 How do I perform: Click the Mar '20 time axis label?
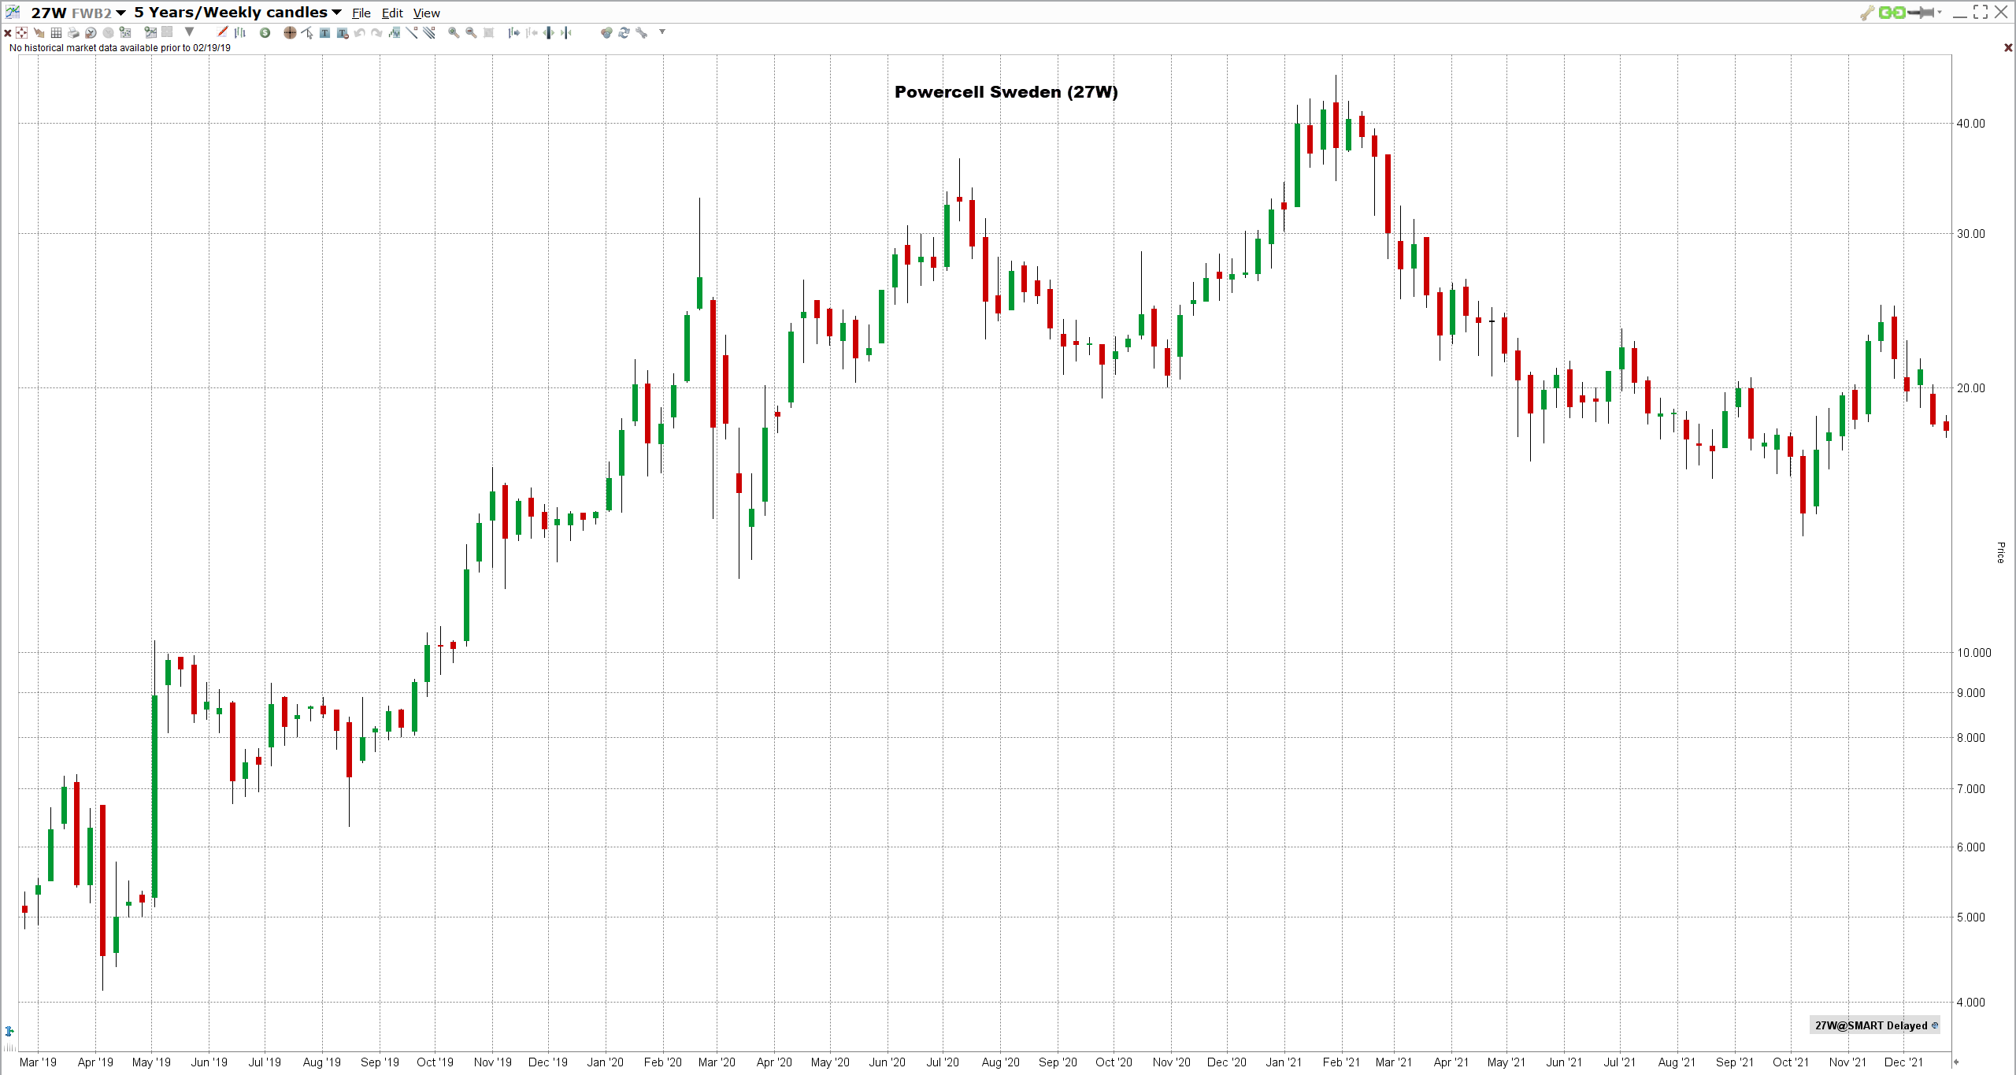717,1062
